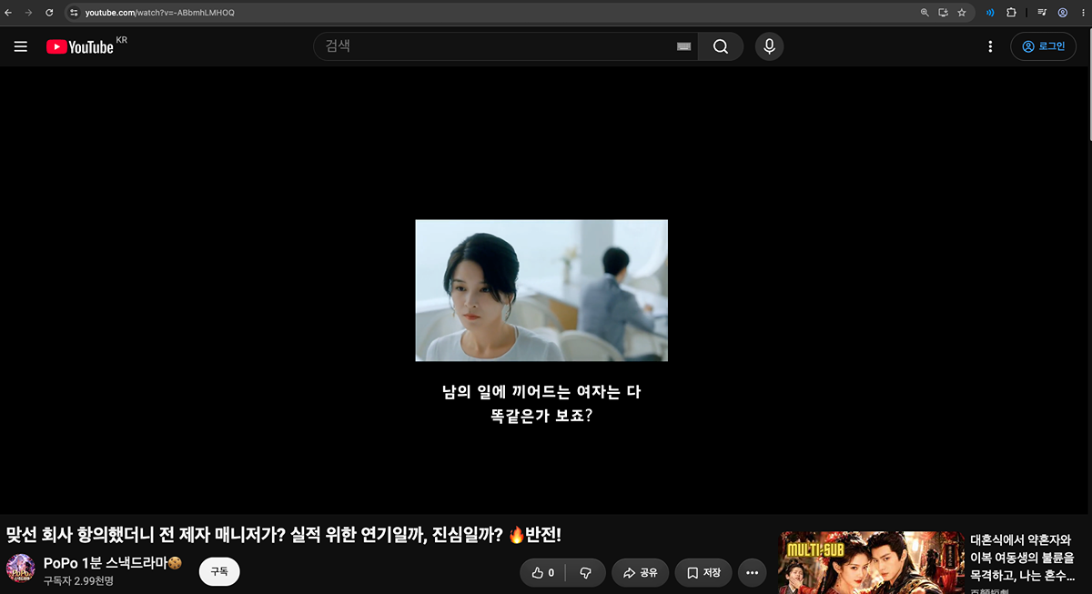Open the on-screen keyboard icon in search box
The height and width of the screenshot is (594, 1092).
[684, 46]
